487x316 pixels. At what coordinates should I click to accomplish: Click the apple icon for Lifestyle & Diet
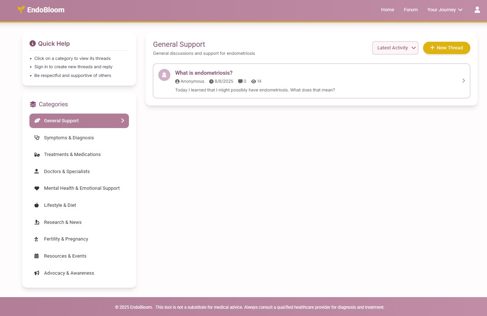[37, 205]
